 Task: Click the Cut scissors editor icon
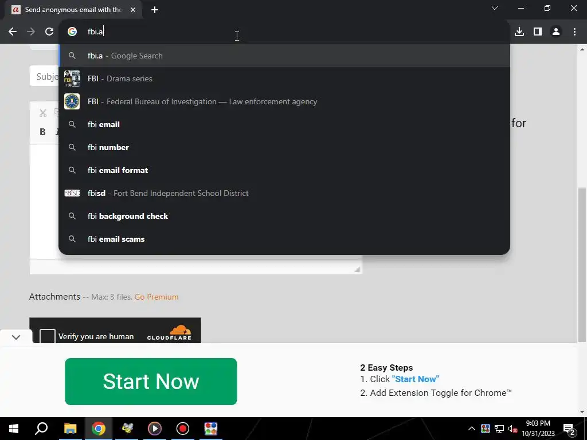click(x=42, y=113)
